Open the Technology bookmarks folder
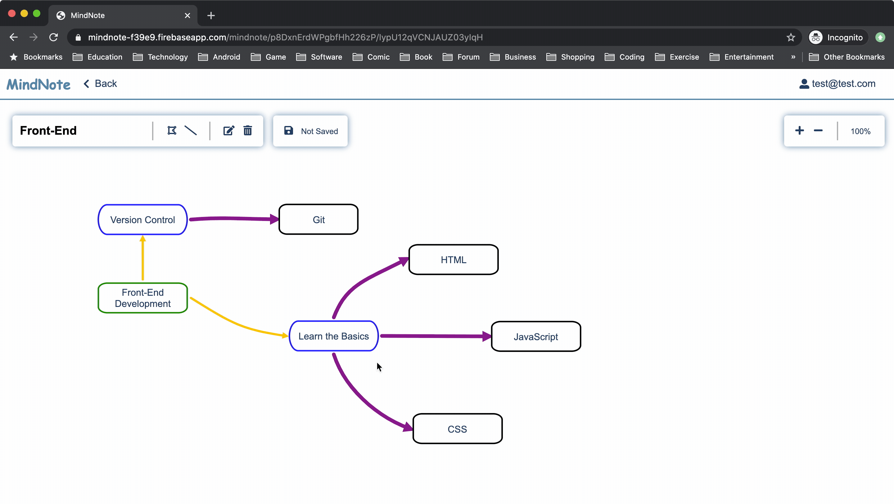The width and height of the screenshot is (894, 504). pyautogui.click(x=160, y=57)
